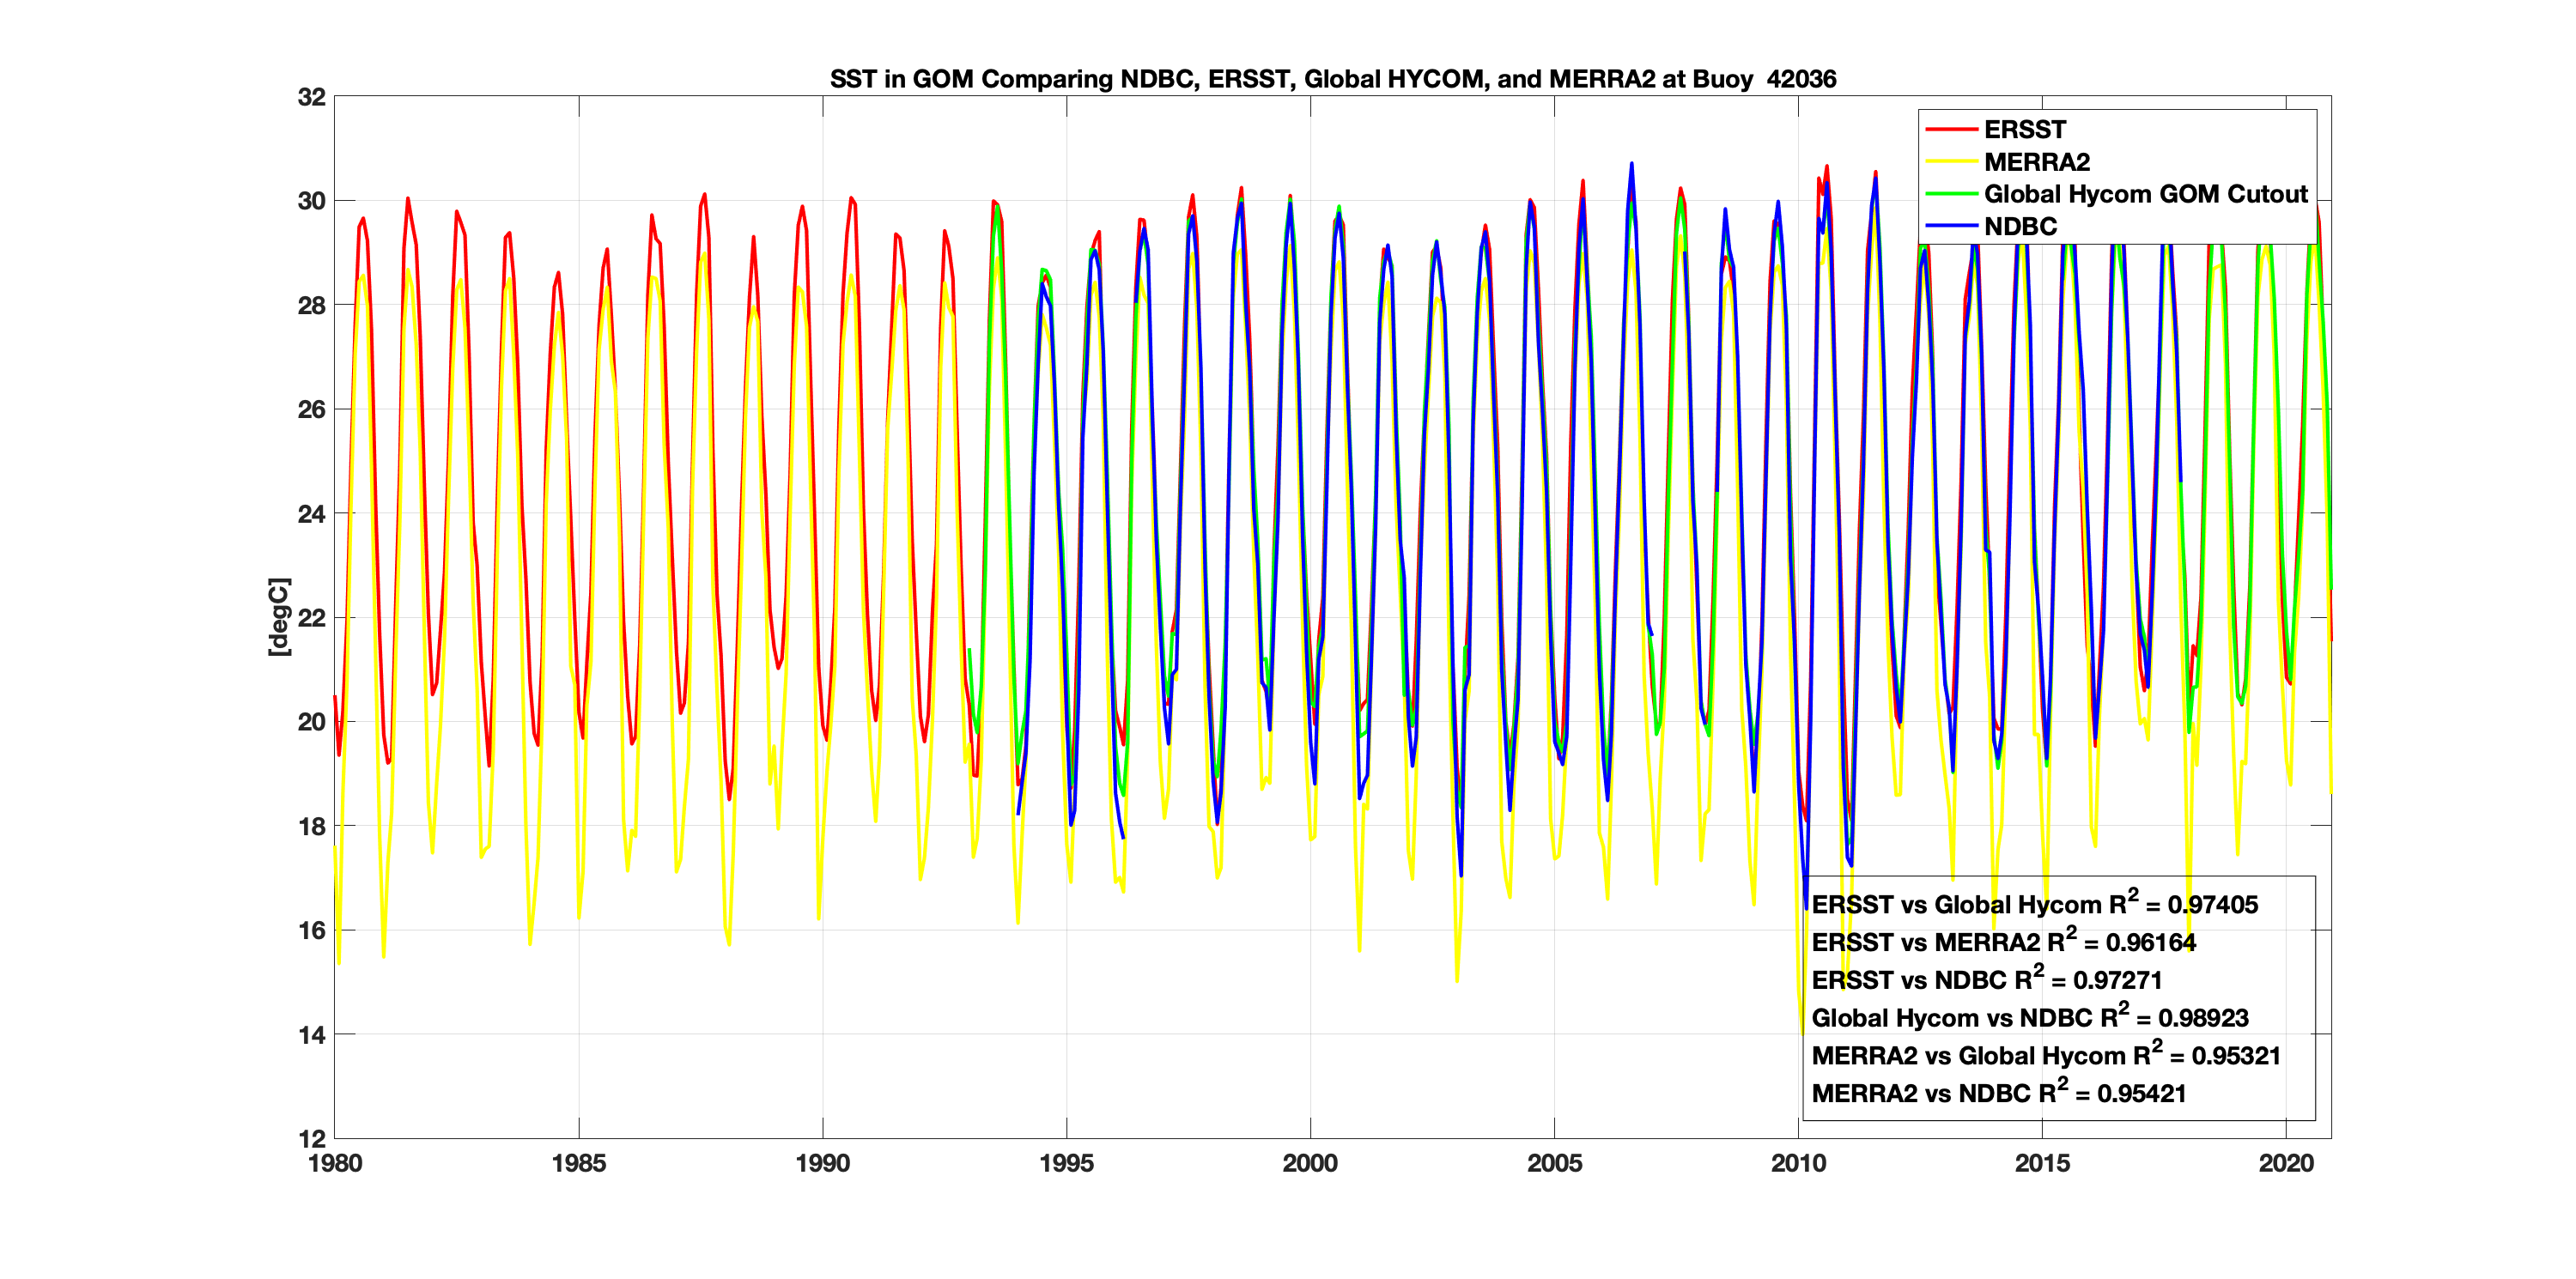Click the 2000 x-axis tick label
This screenshot has height=1279, width=2576.
1310,1163
